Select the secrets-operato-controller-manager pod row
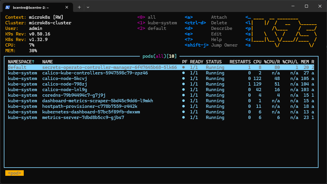Viewport: 327px width, 184px height. (x=109, y=67)
